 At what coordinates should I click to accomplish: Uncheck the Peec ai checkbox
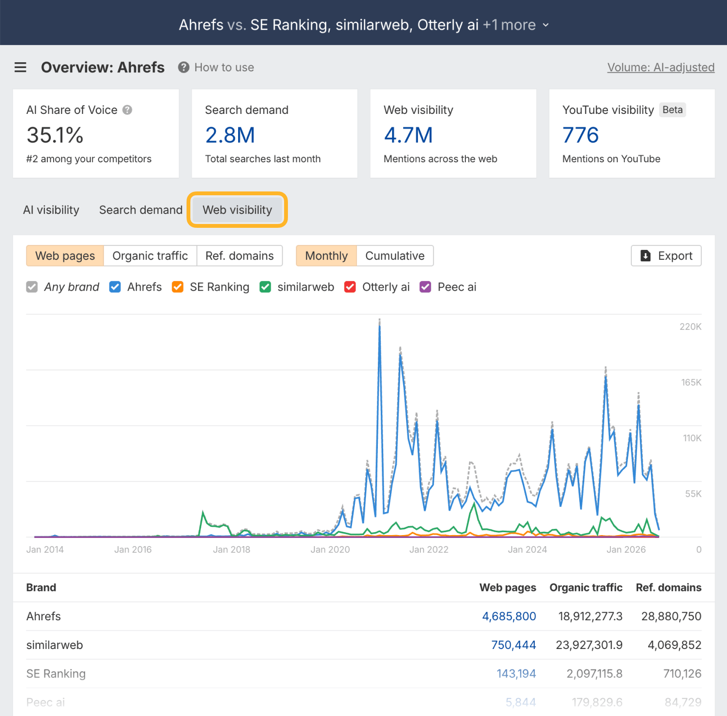click(425, 287)
